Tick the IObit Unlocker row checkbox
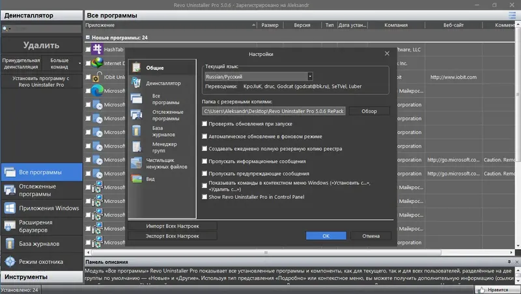521x294 pixels. 88,77
